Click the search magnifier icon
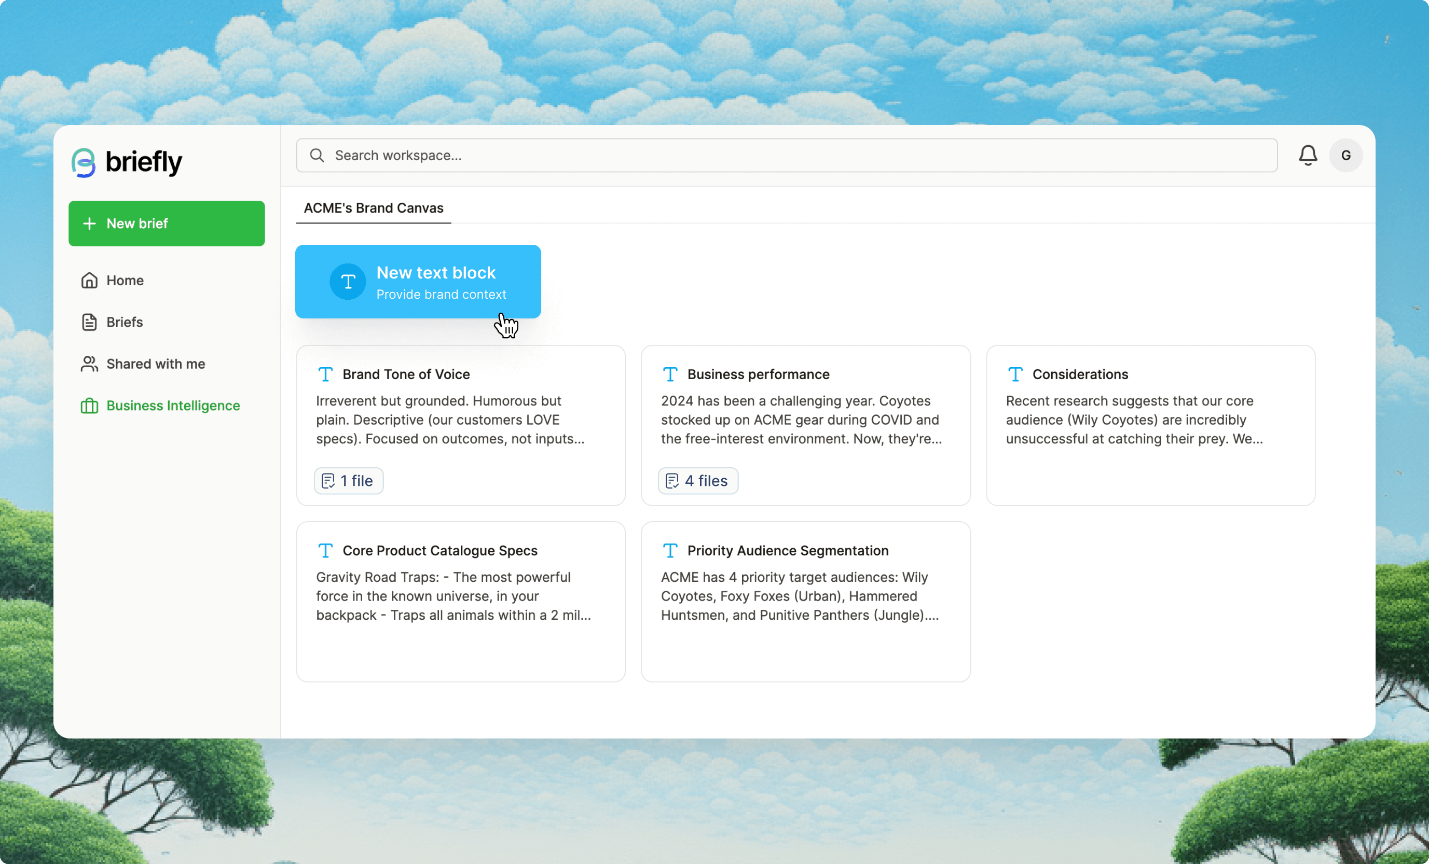Viewport: 1429px width, 864px height. [x=317, y=155]
